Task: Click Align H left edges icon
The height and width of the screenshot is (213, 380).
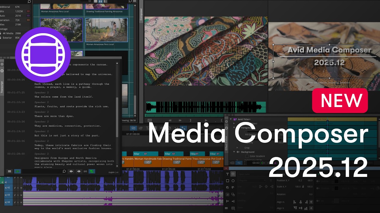Action: [x=295, y=202]
